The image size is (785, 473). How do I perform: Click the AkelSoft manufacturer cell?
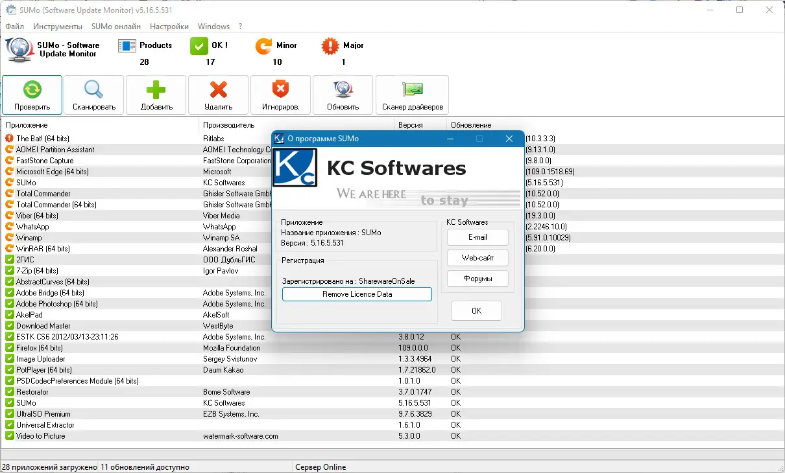pos(216,315)
